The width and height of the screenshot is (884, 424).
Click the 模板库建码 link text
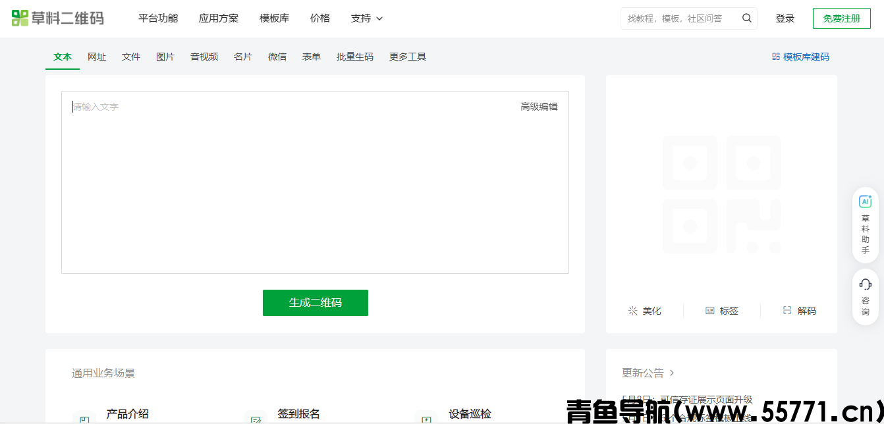(806, 57)
